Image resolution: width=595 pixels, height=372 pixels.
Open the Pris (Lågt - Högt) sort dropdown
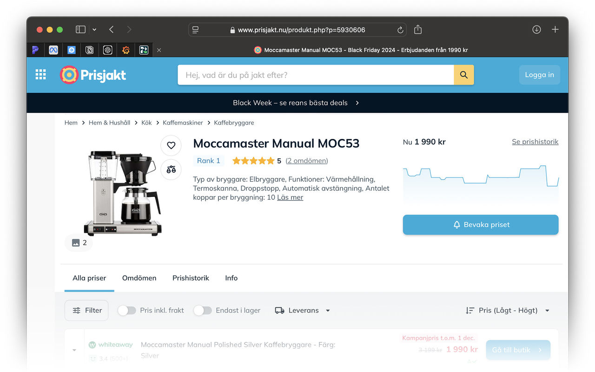(x=508, y=310)
